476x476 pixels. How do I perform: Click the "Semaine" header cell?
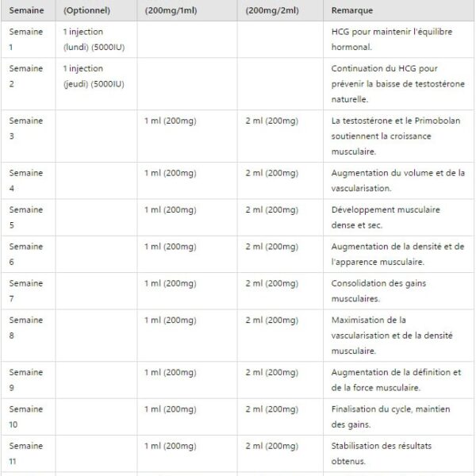pyautogui.click(x=26, y=10)
